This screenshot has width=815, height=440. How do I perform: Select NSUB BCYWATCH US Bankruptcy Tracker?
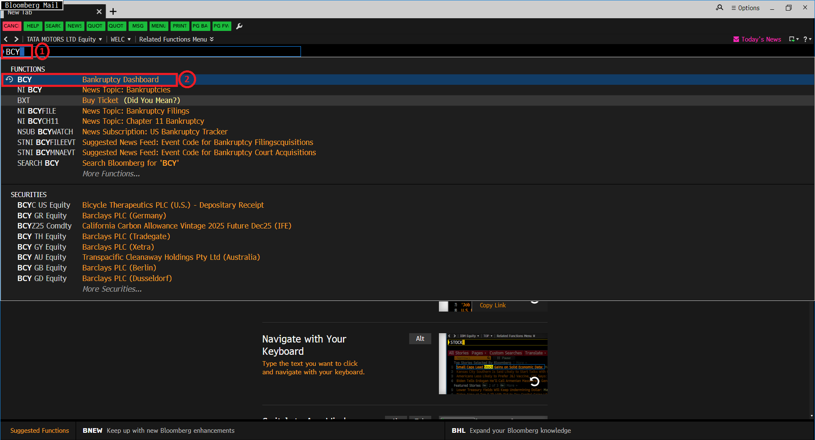point(407,132)
